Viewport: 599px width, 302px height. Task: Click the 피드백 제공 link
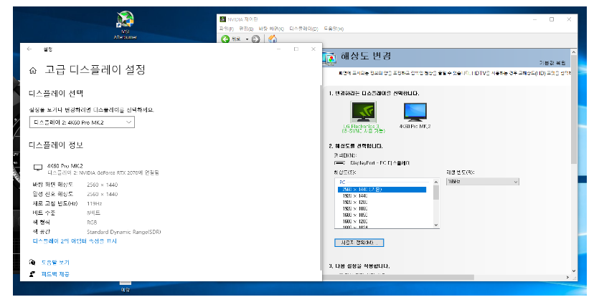[x=55, y=274]
